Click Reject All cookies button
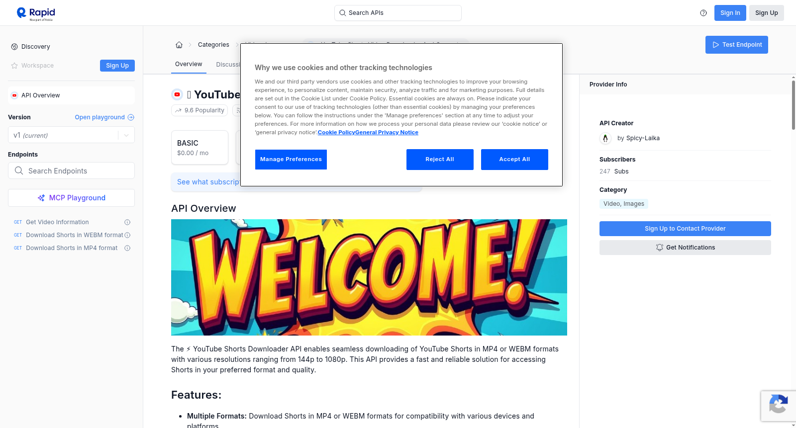 pyautogui.click(x=440, y=160)
